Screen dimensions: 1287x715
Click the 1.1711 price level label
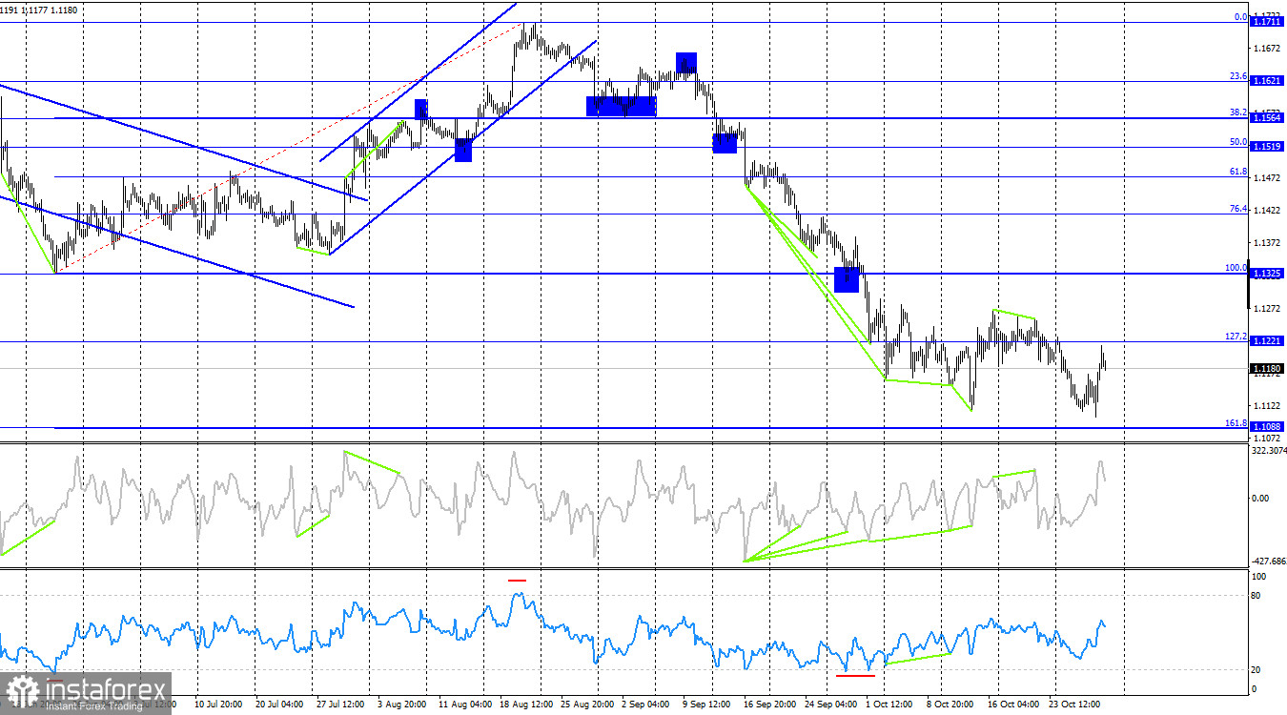coord(1267,21)
